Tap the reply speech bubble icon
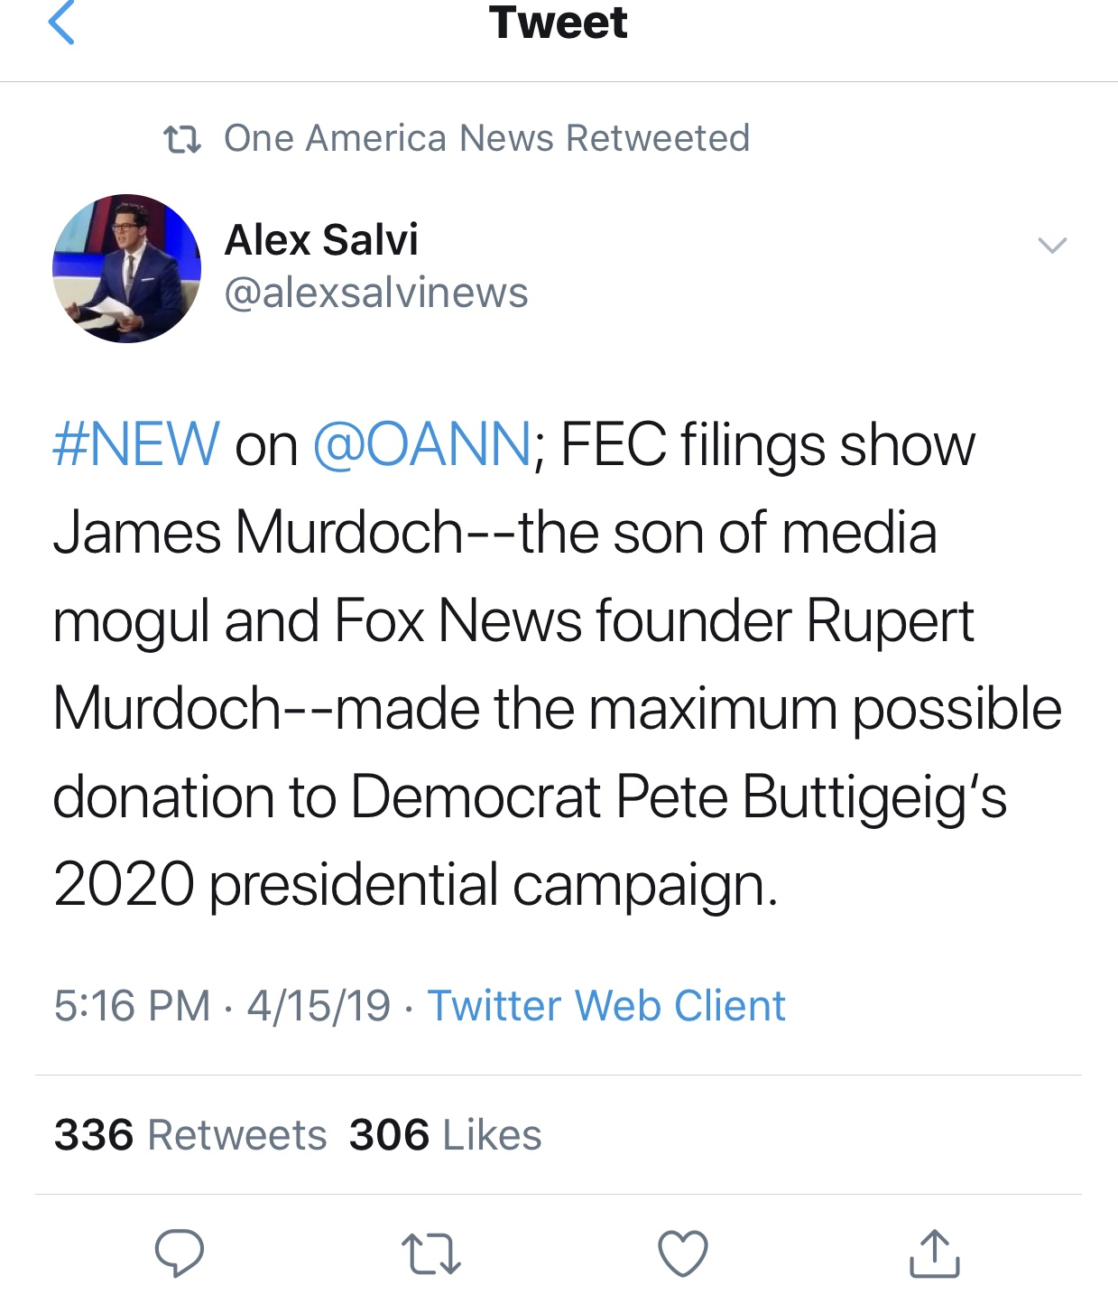This screenshot has height=1313, width=1118. 180,1252
